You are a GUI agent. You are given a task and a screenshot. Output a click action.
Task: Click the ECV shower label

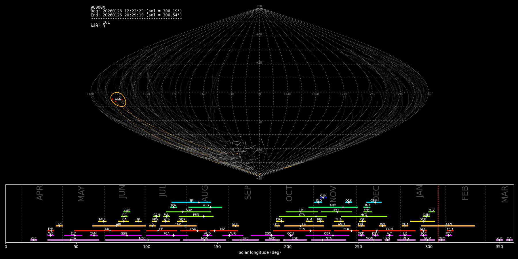pyautogui.click(x=431, y=210)
